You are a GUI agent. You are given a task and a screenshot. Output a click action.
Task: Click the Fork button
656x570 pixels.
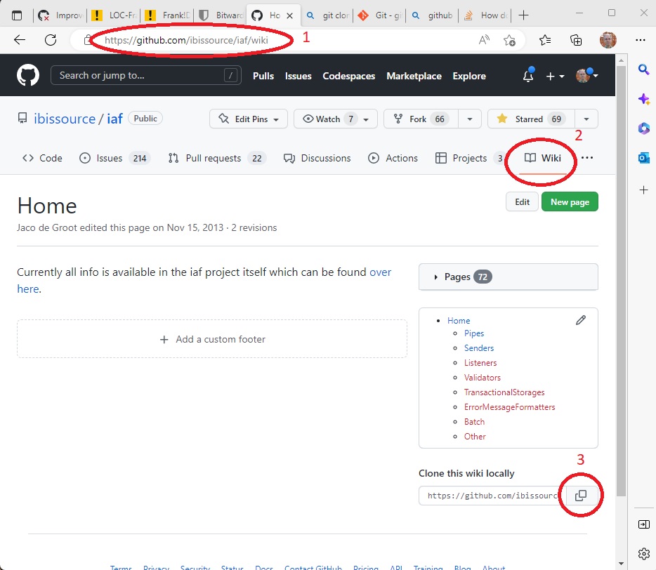421,119
